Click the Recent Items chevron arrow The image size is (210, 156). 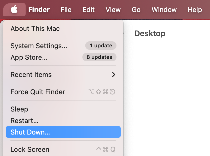113,75
